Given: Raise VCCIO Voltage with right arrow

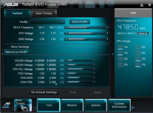Looking at the screenshot, I should (94, 65).
